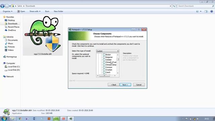Click the Sahin segment in address bar
The width and height of the screenshot is (215, 121).
20,6
